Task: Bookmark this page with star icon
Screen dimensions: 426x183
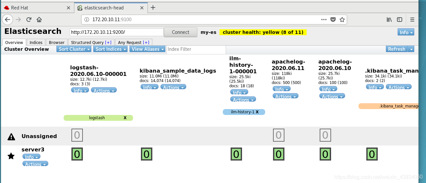Action: click(342, 20)
